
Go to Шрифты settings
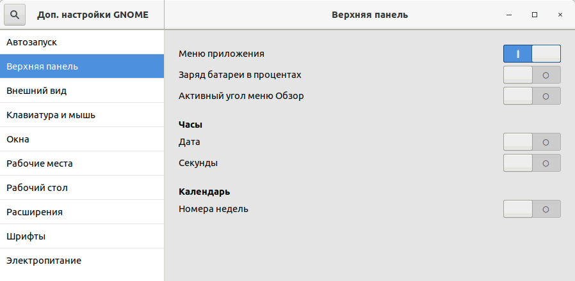click(82, 236)
